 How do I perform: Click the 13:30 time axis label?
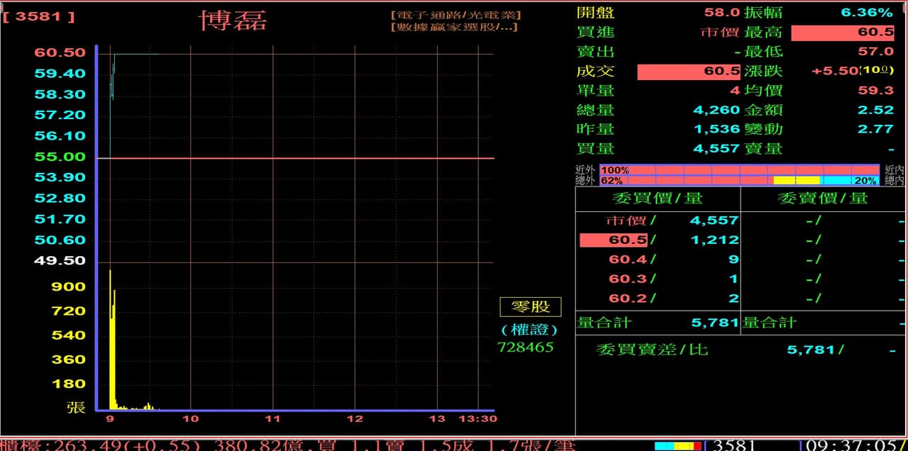coord(478,419)
